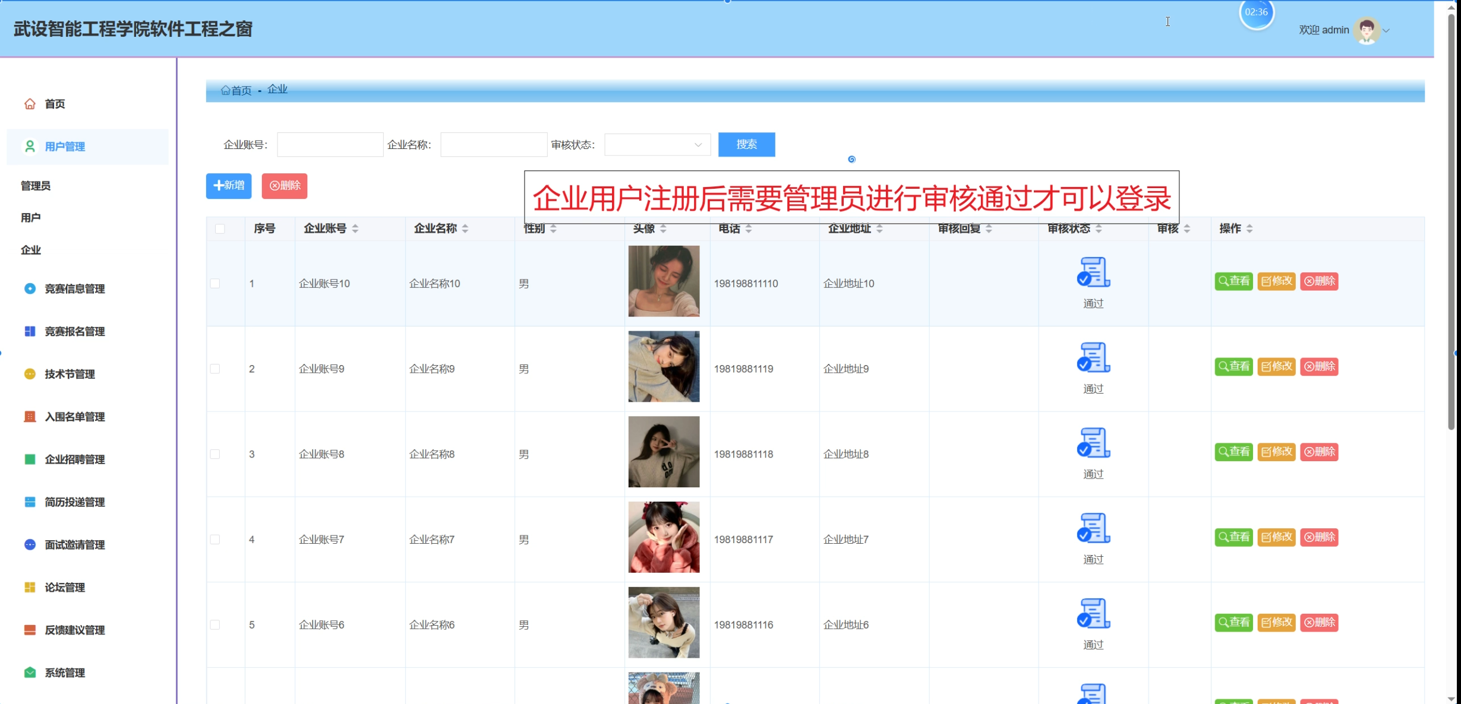Screen dimensions: 1461x704
Task: Click 删除 for 企业账号8
Action: [1319, 453]
